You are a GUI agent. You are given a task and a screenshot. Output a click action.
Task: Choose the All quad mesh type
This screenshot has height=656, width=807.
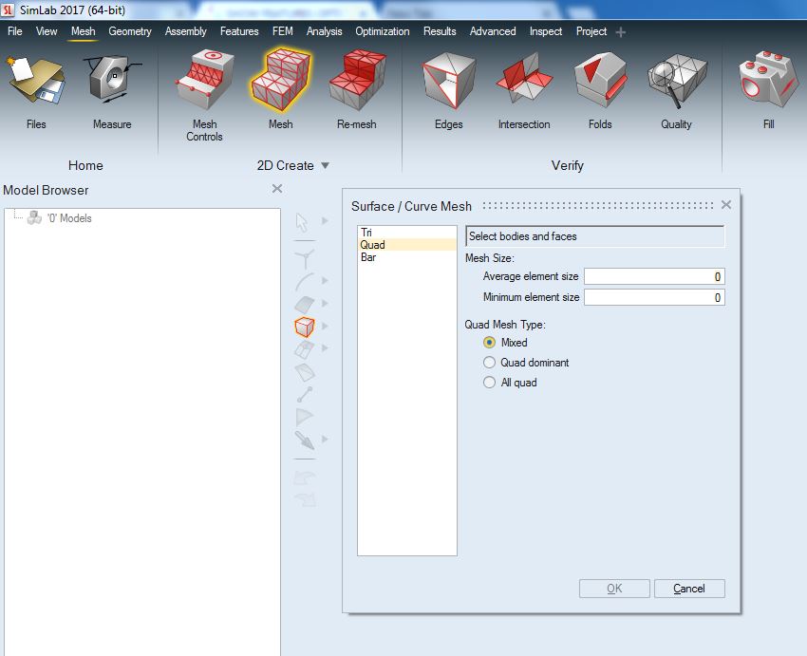[490, 383]
